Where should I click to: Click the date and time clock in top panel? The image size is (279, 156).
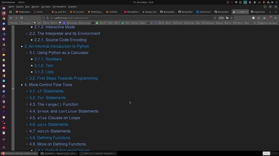[143, 2]
